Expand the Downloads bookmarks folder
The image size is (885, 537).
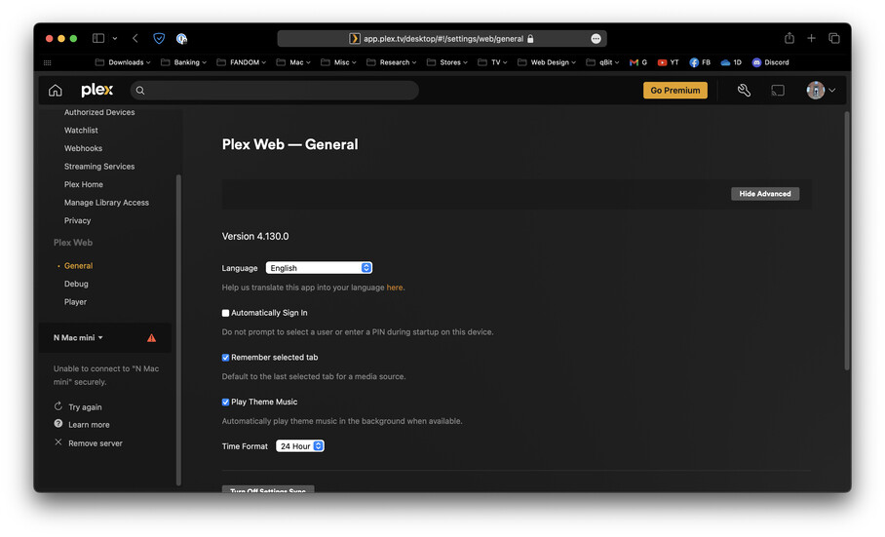coord(123,62)
